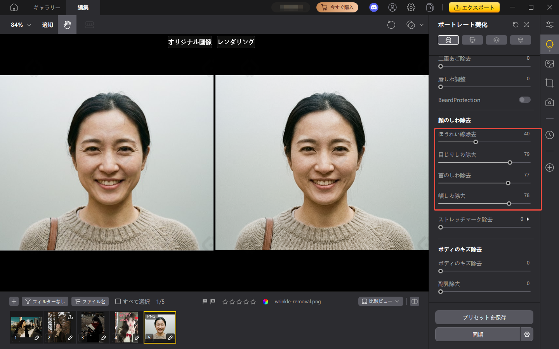Open the 比較ビュー dropdown
The image size is (559, 349).
(x=380, y=301)
